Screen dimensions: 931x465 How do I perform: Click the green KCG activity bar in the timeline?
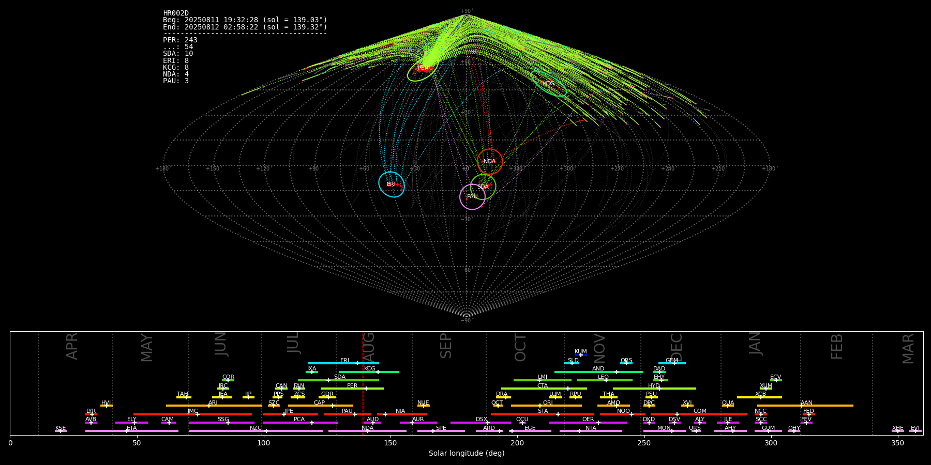pos(369,371)
